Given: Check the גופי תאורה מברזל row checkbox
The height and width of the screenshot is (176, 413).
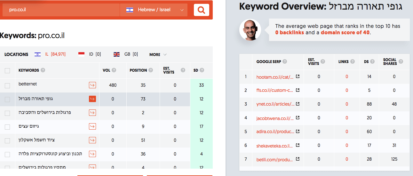Looking at the screenshot, I should [7, 100].
